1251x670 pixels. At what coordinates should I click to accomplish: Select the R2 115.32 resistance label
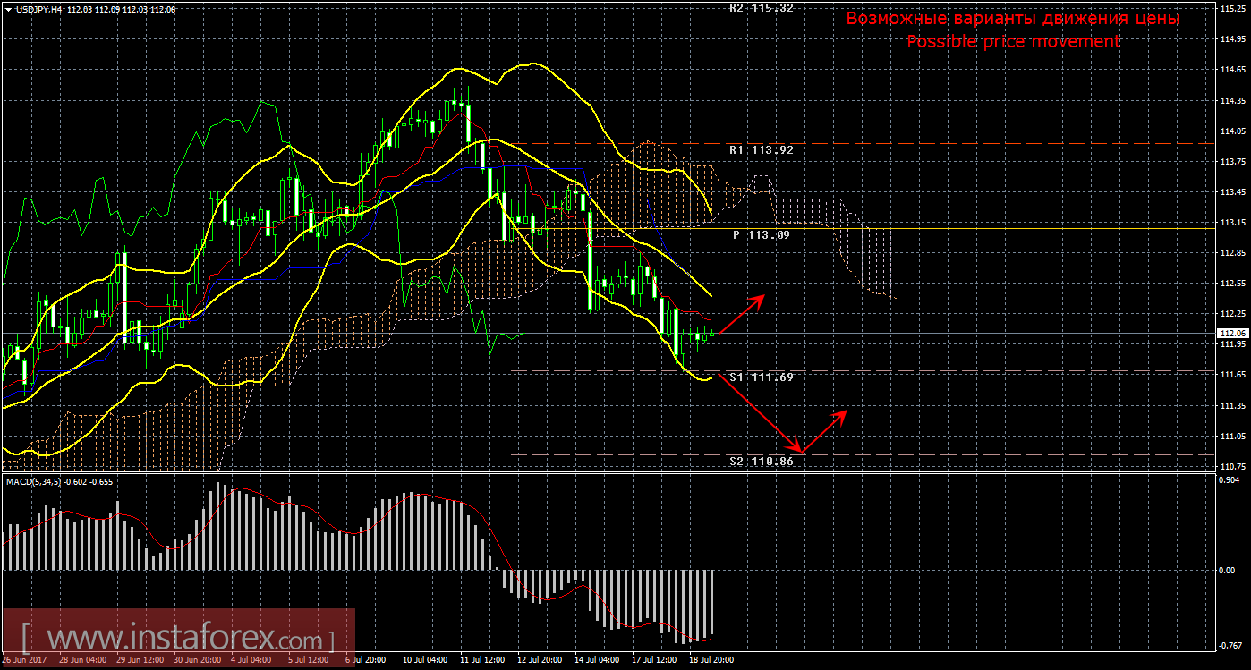point(761,8)
